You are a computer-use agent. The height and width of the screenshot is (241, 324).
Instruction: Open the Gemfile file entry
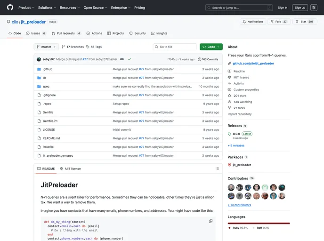(x=48, y=112)
